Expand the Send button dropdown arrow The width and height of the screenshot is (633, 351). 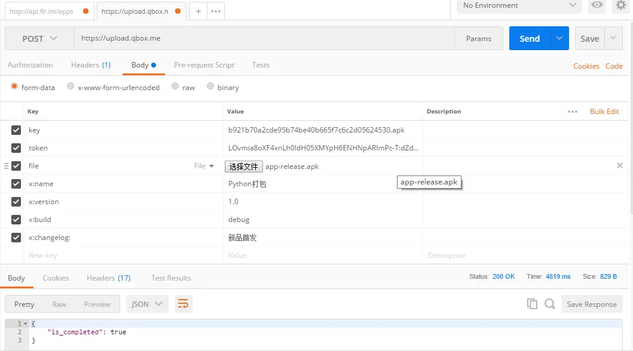click(559, 38)
